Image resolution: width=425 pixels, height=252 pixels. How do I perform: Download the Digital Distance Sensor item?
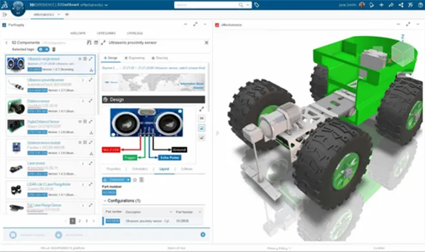point(92,132)
